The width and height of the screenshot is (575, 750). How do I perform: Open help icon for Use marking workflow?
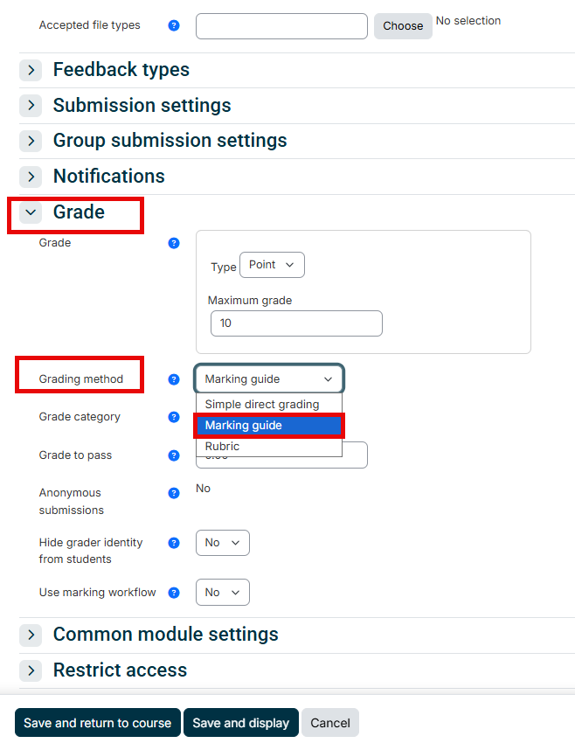click(x=174, y=593)
